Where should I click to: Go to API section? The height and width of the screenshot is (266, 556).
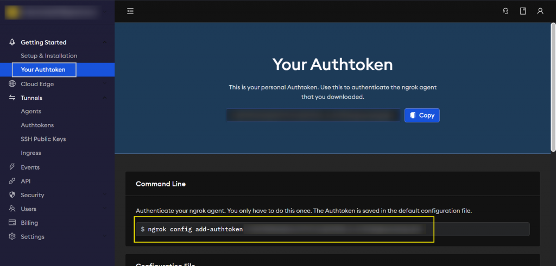coord(26,181)
